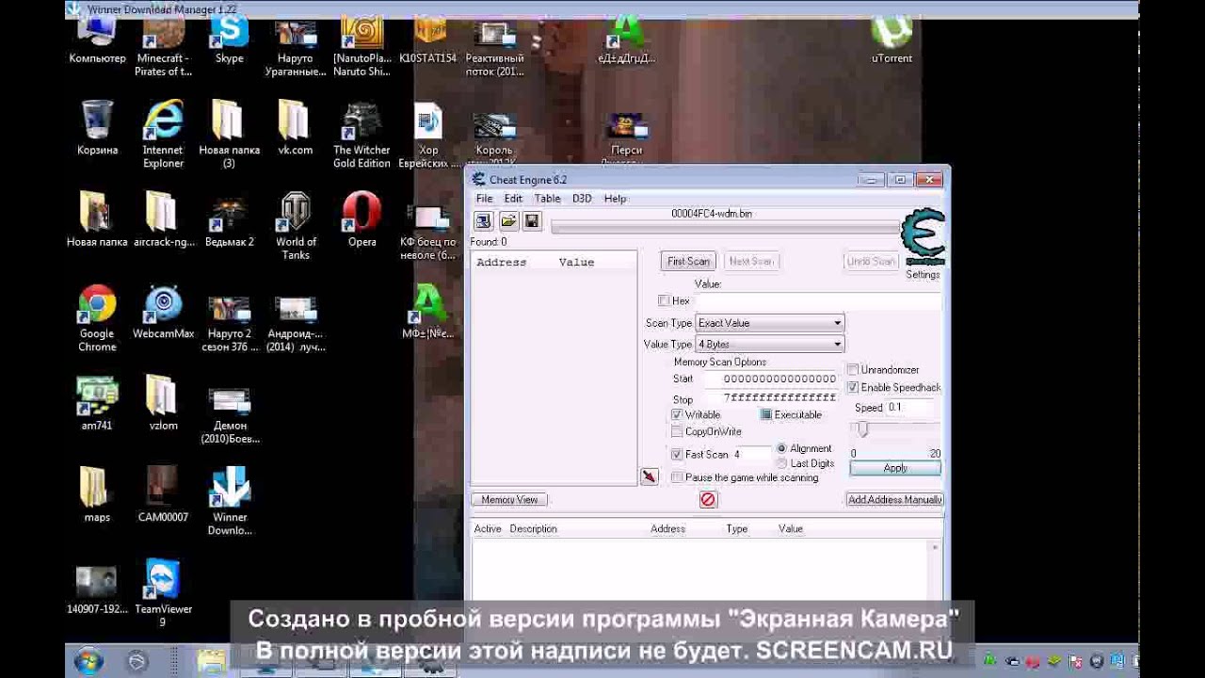
Task: Open the aircrack-ng folder on desktop
Action: tap(164, 220)
